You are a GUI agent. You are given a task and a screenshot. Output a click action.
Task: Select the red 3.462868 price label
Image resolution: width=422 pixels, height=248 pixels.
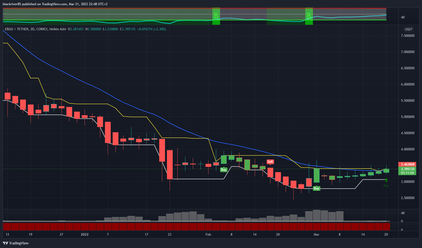point(408,164)
